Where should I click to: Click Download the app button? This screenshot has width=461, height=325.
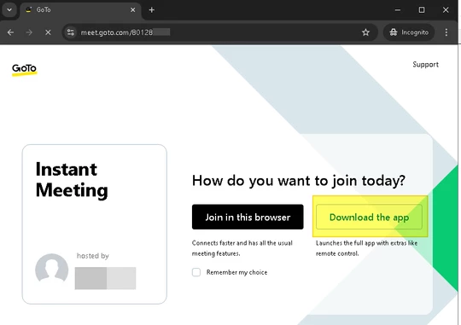pos(369,217)
